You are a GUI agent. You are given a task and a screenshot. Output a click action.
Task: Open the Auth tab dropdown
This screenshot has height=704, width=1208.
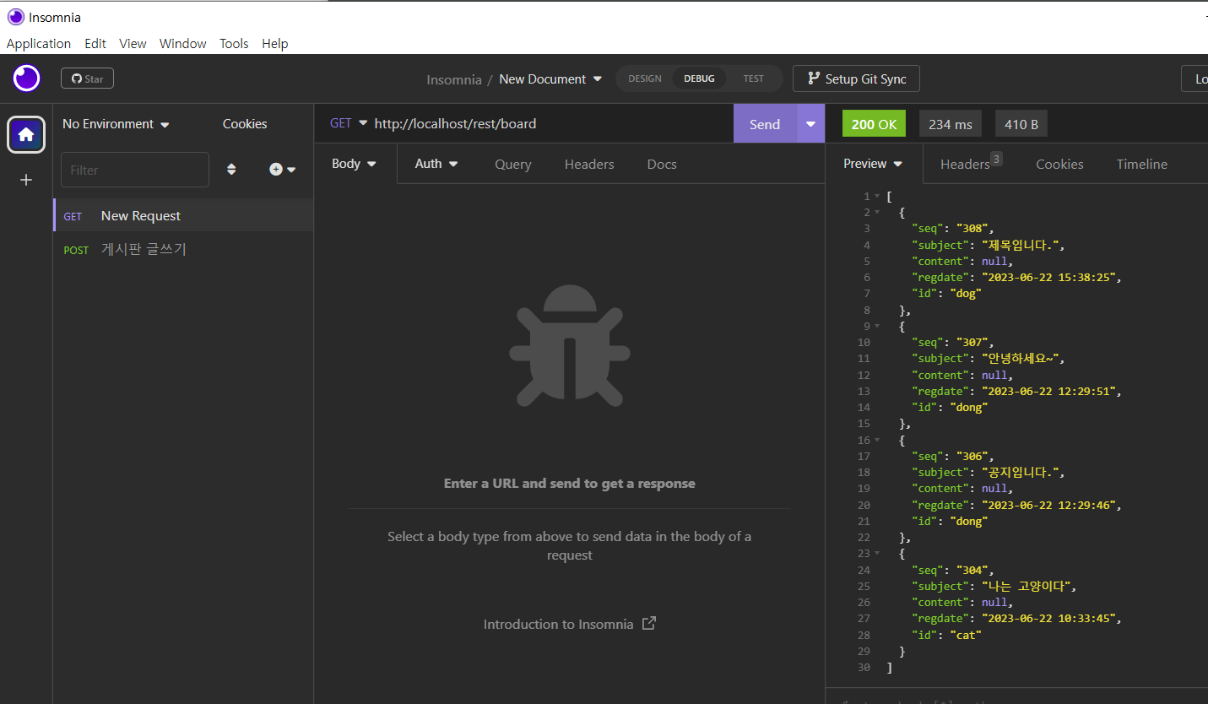pos(436,164)
